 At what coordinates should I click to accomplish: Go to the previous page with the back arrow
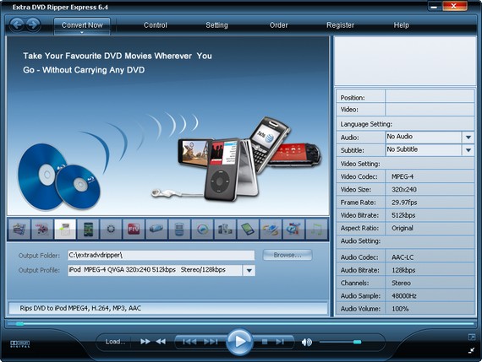pyautogui.click(x=17, y=24)
